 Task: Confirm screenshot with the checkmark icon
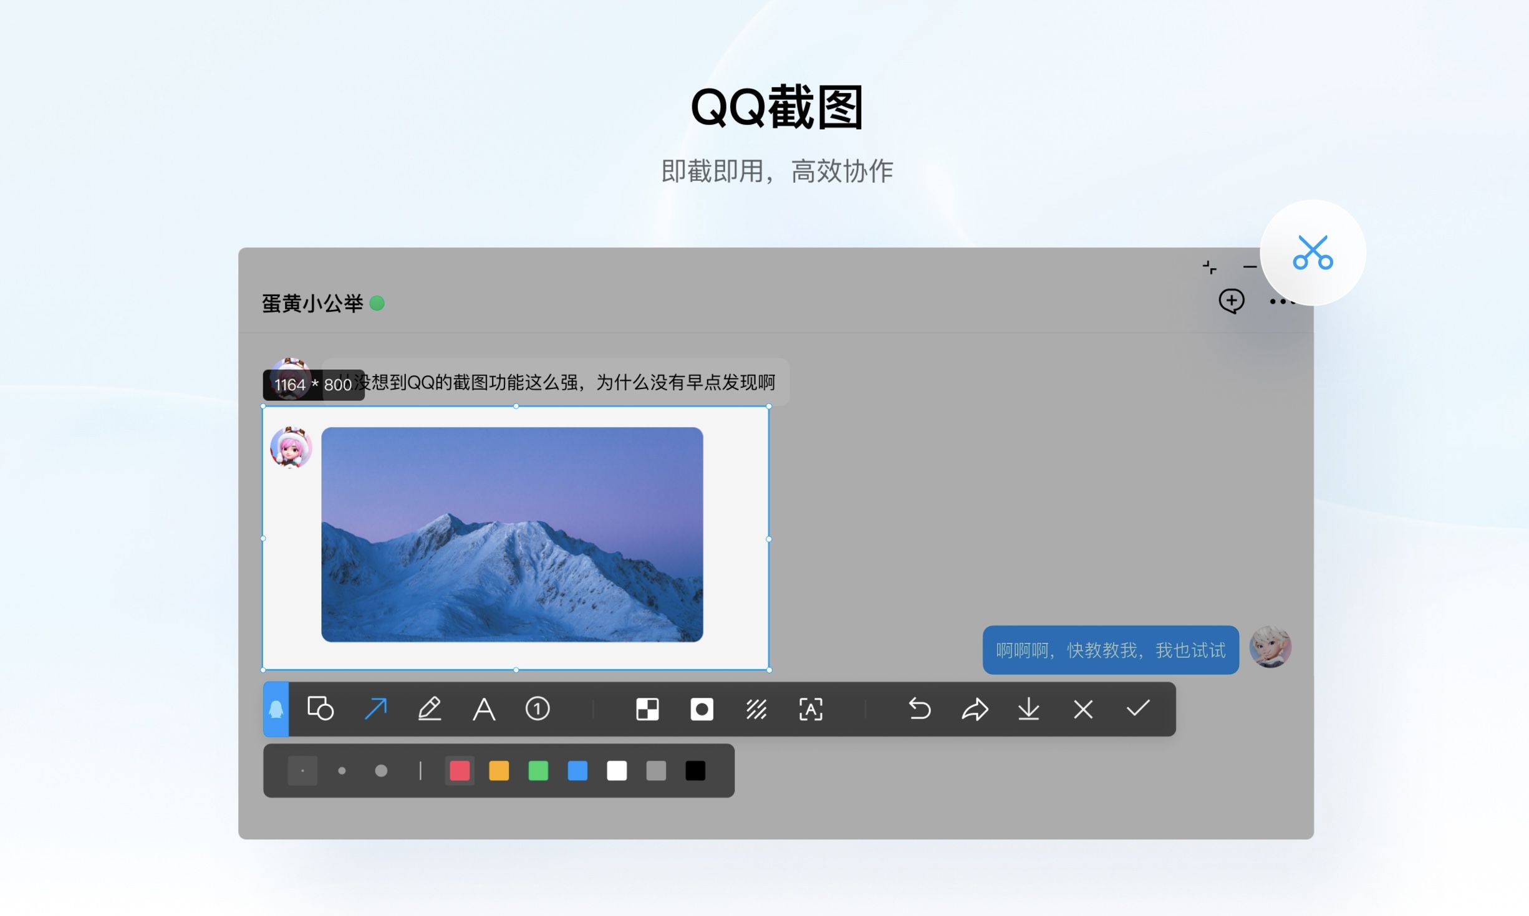tap(1138, 708)
